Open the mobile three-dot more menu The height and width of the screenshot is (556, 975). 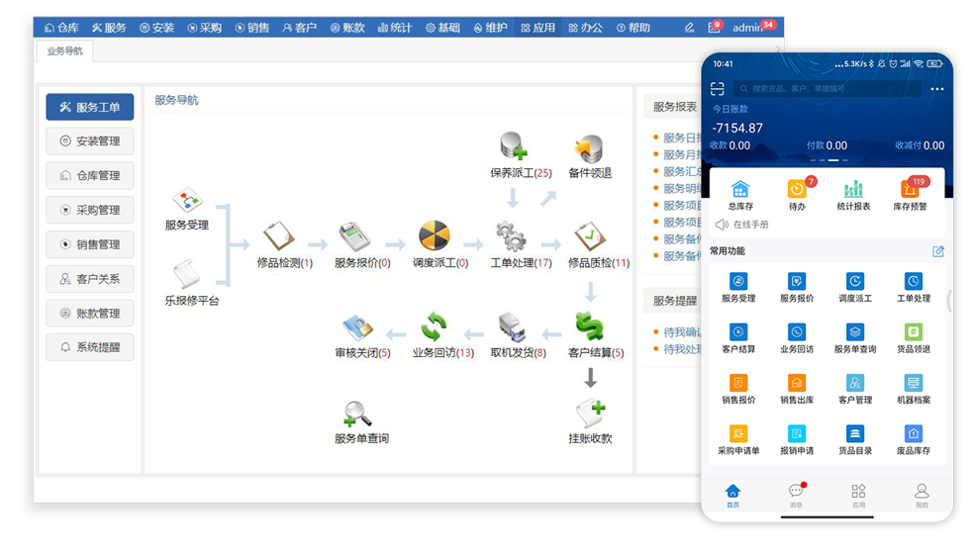pyautogui.click(x=937, y=89)
